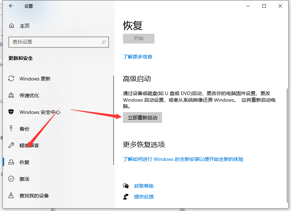Click the 激活 checkmark circle icon
Viewport: 291px width, 211px height.
[x=12, y=179]
